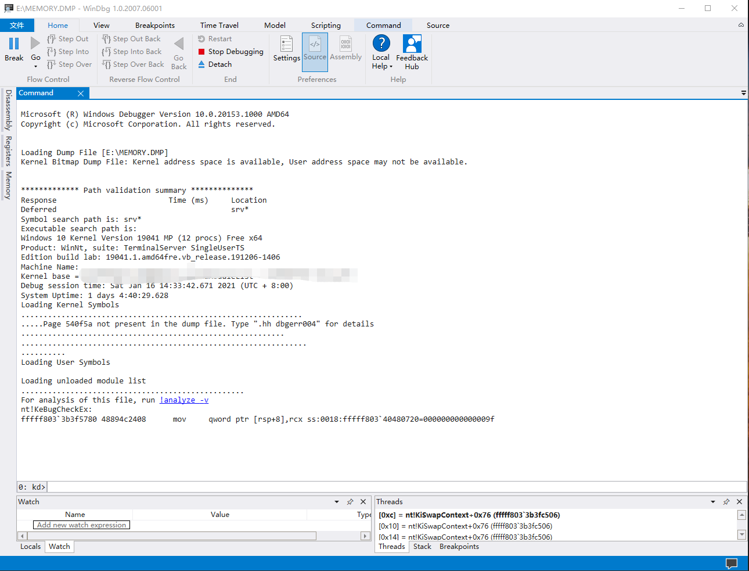Click Add new watch expression field

click(x=81, y=525)
